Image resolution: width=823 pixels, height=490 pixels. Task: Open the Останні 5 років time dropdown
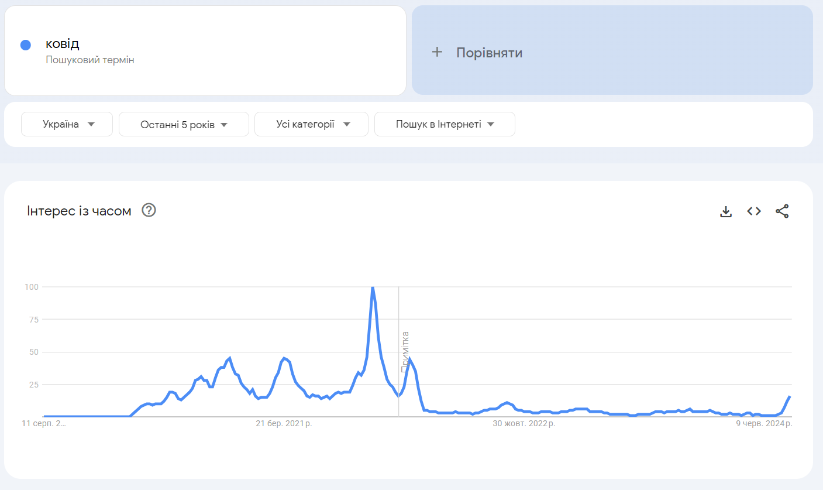[184, 124]
